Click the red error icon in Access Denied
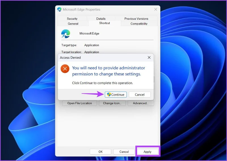 [x=65, y=69]
